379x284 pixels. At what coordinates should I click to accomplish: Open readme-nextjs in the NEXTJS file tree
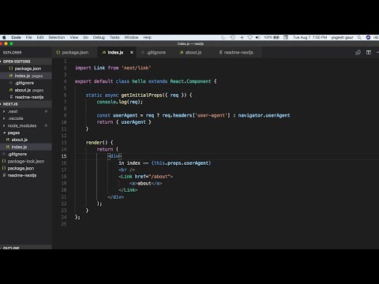[26, 175]
